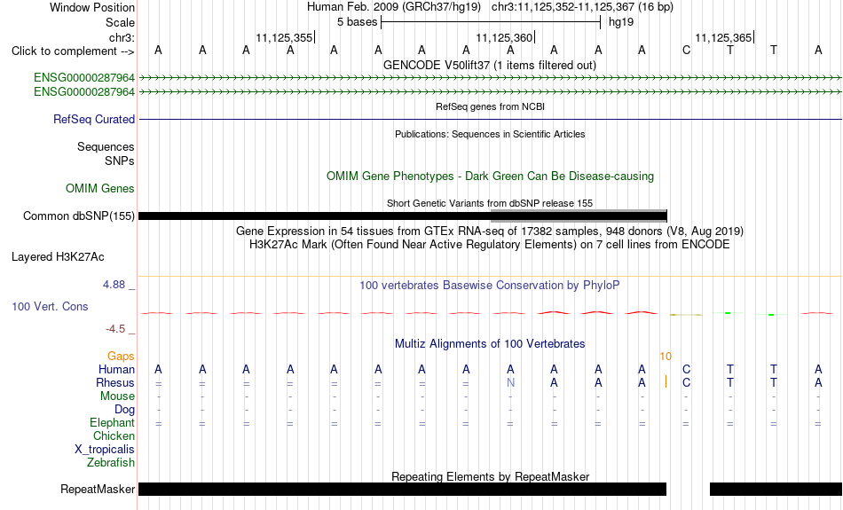
Task: Click the right RepeatMasker black block
Action: (x=776, y=489)
